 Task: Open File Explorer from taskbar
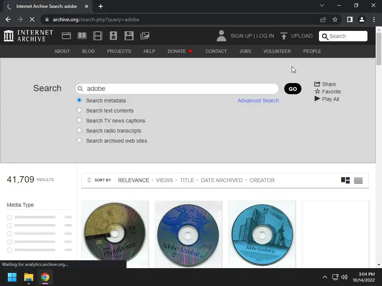[28, 277]
